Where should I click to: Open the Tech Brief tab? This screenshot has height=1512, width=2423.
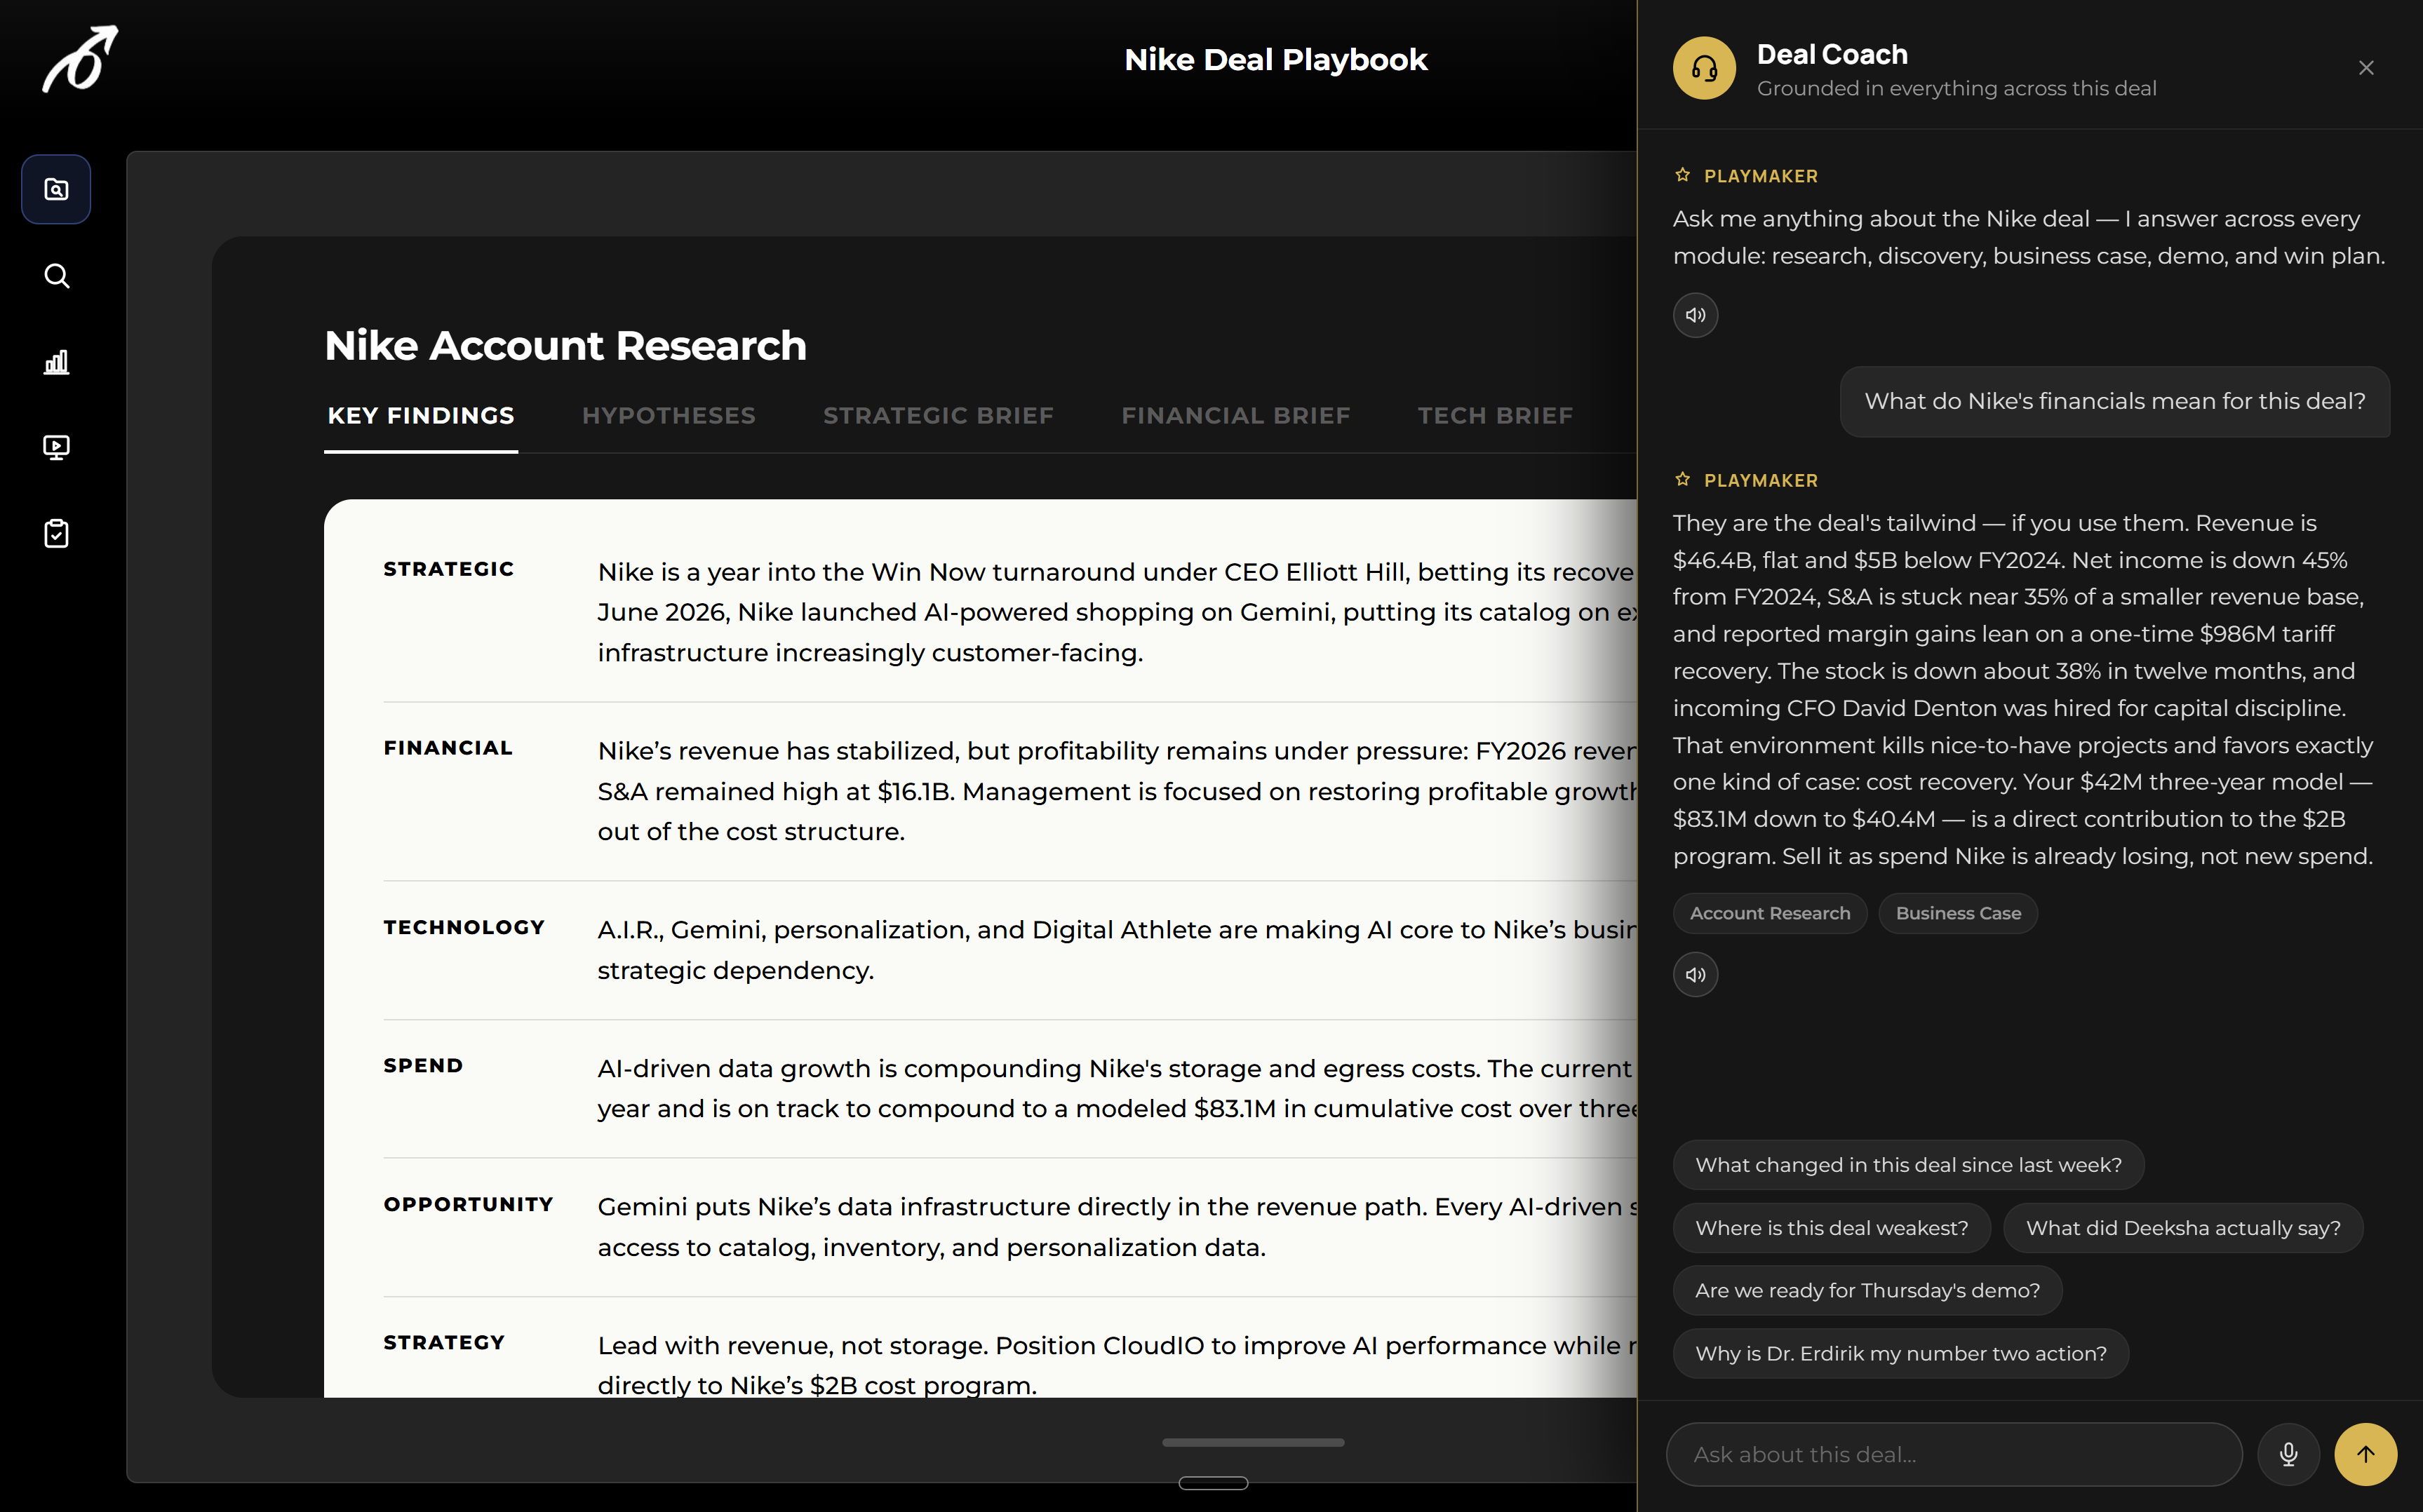click(x=1495, y=416)
